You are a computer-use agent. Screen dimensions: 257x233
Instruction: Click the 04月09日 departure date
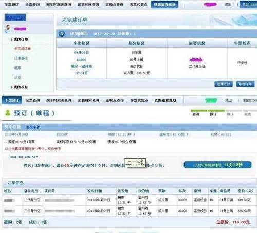(81, 52)
